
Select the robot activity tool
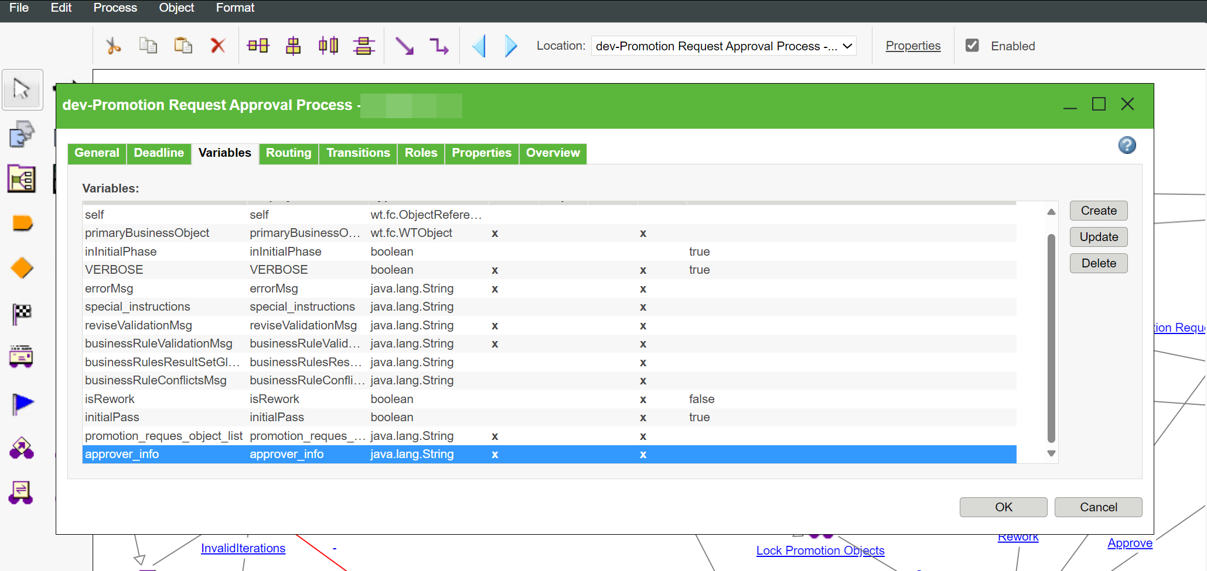click(x=21, y=357)
